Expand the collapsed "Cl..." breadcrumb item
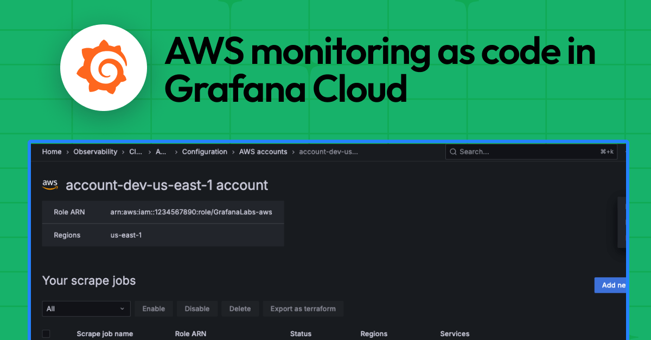This screenshot has height=340, width=651. [x=135, y=152]
